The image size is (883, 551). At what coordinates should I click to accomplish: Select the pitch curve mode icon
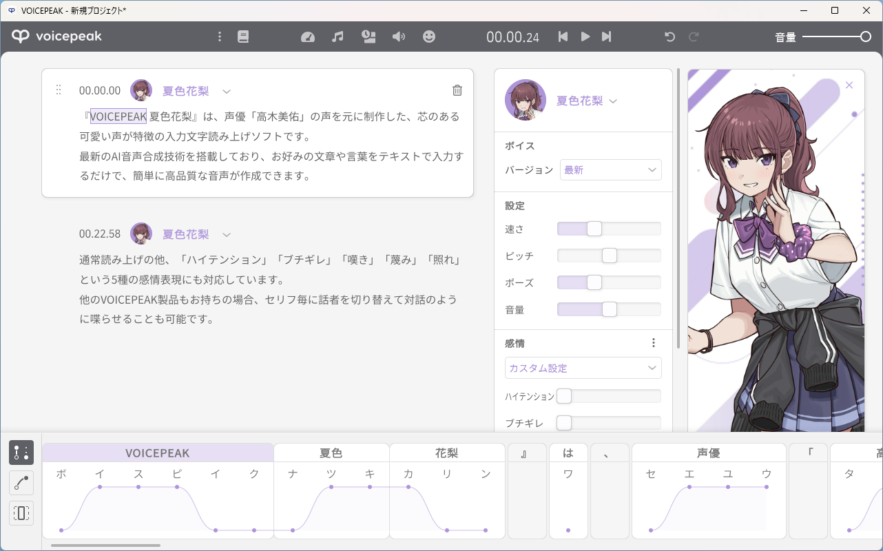[21, 483]
